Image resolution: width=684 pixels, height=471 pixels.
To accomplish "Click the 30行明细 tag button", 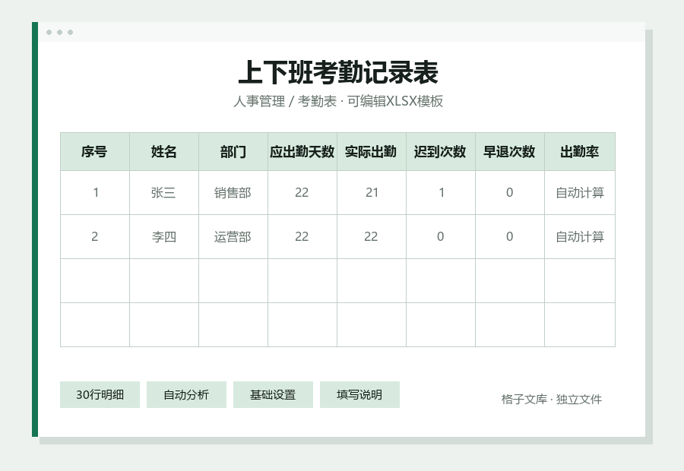I will point(100,395).
